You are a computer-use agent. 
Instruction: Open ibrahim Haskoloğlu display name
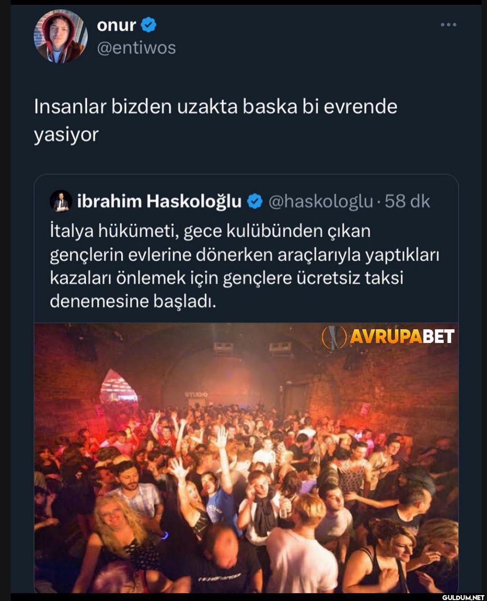coord(159,201)
